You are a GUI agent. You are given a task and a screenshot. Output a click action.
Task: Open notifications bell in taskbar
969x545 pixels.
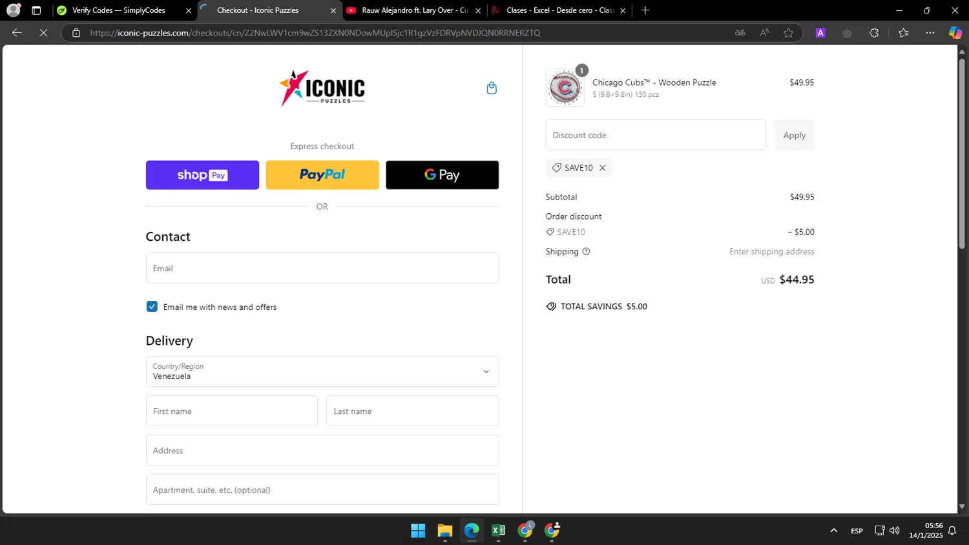(952, 531)
